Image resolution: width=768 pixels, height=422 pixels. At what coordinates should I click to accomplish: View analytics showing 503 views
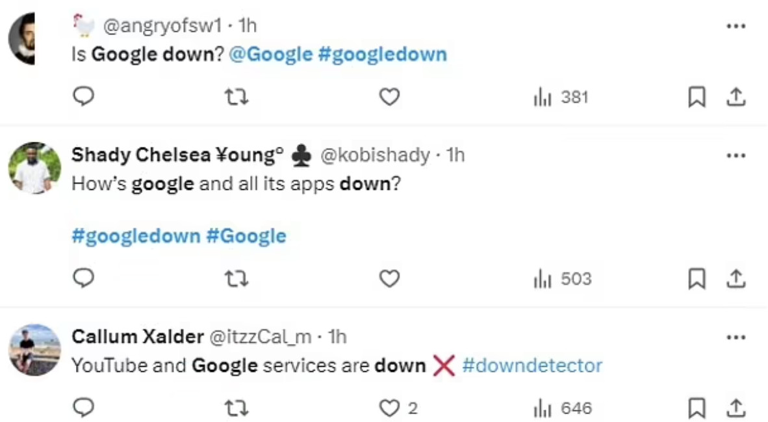[x=562, y=279]
